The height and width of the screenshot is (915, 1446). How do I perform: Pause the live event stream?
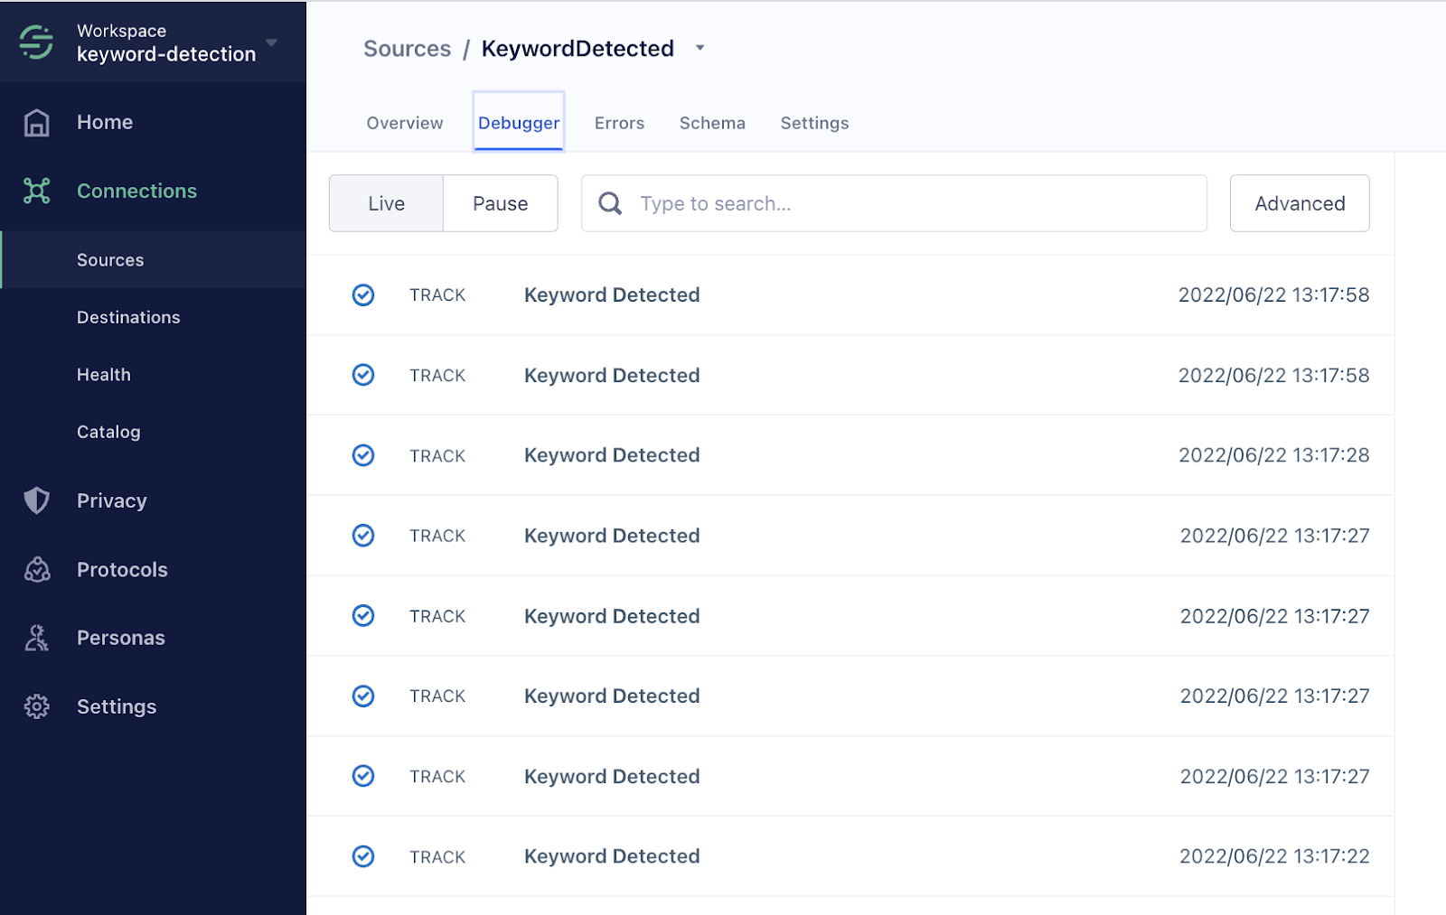point(501,203)
